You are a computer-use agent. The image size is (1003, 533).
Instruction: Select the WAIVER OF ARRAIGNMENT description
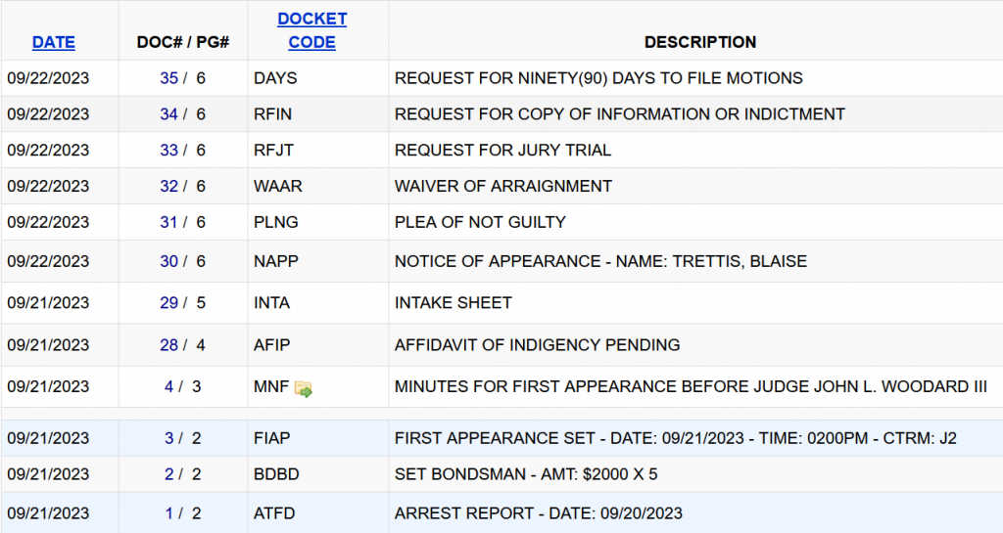tap(503, 186)
